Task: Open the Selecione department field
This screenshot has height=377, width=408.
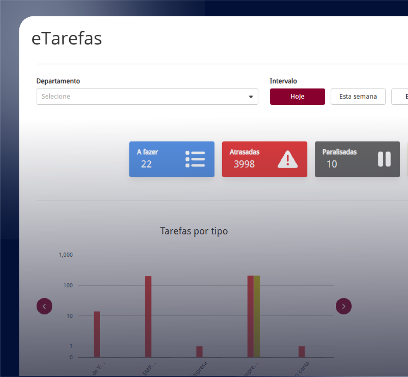Action: coord(142,96)
